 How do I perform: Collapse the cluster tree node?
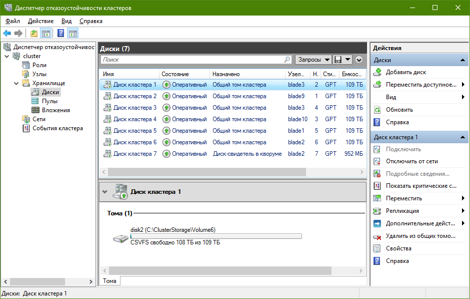[x=7, y=56]
